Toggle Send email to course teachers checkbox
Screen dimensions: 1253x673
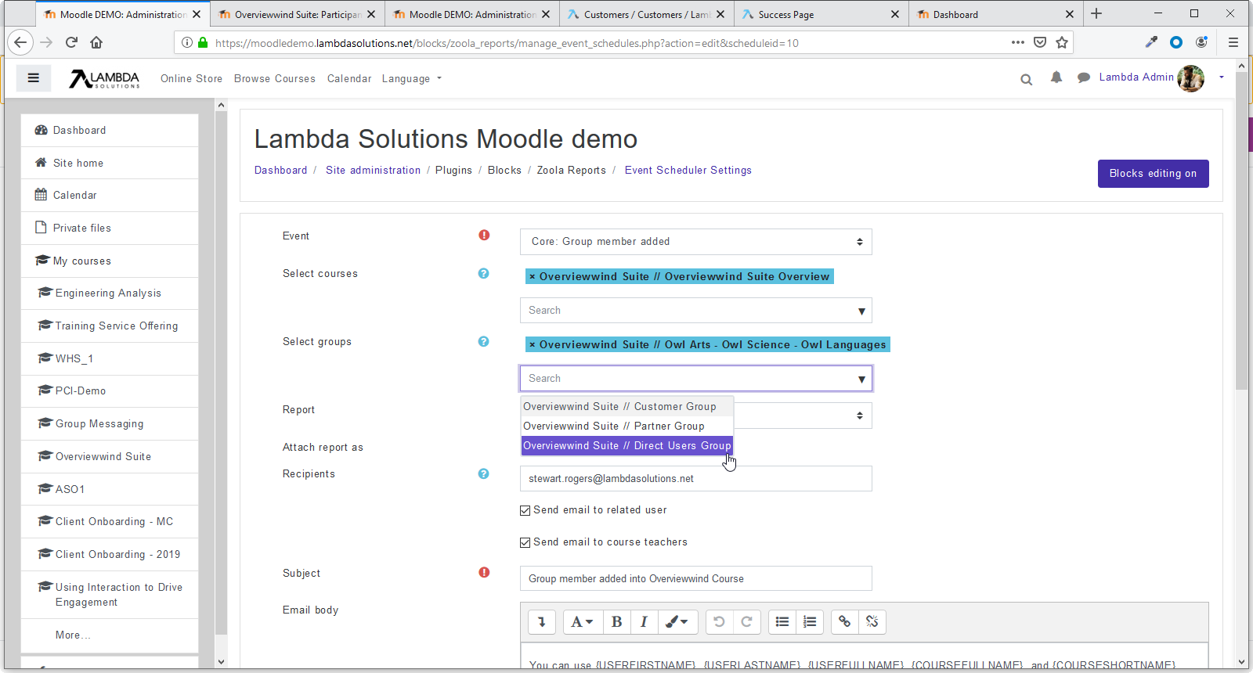[x=525, y=542]
